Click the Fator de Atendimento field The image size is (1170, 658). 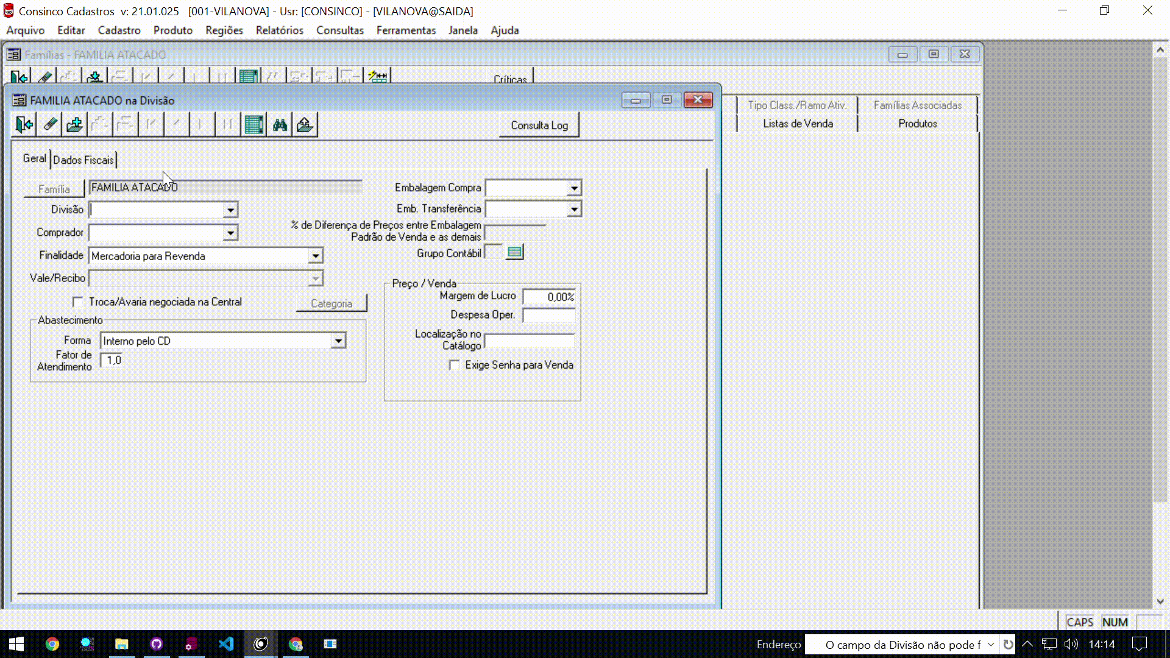coord(112,361)
